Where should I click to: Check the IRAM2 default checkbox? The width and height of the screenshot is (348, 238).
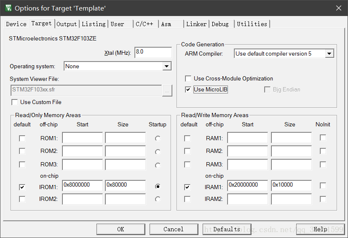point(187,199)
